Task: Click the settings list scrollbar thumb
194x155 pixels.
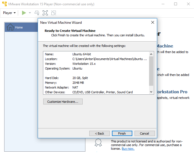Action: 151,71
